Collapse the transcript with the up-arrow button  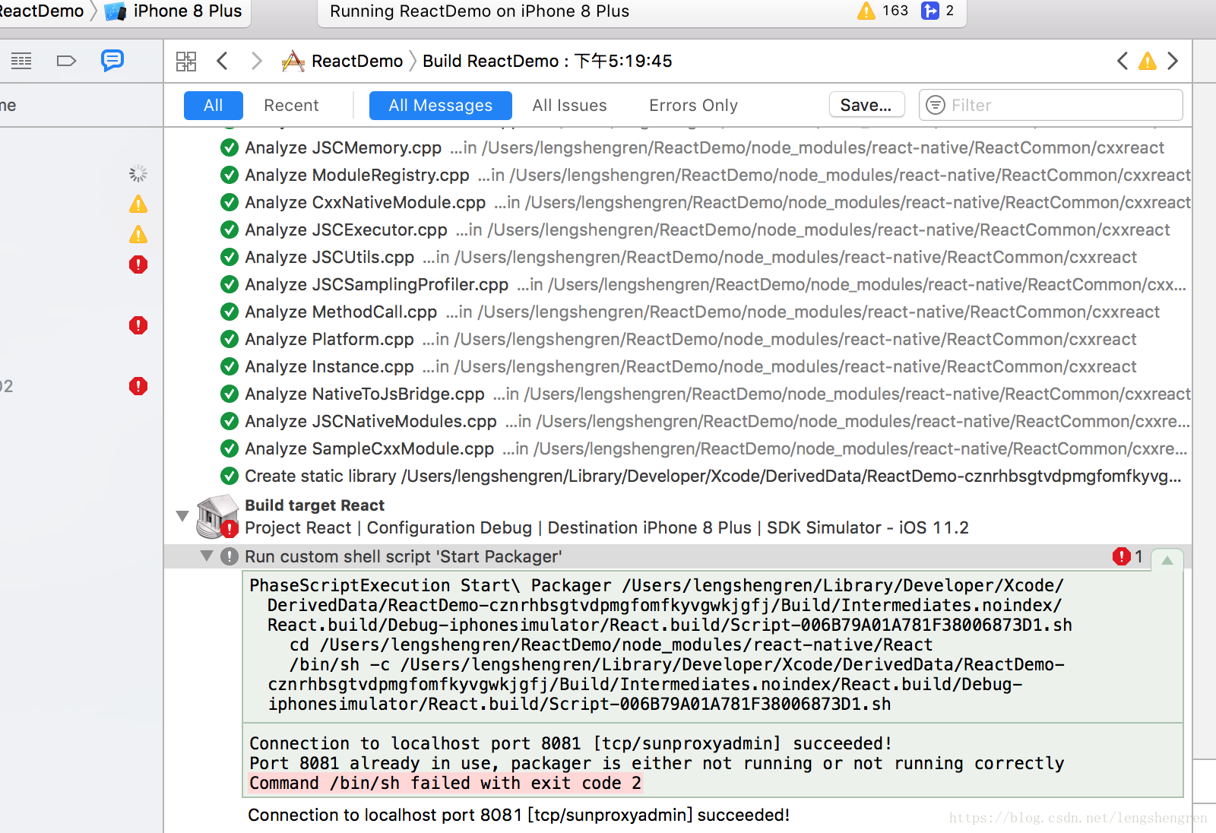1167,559
